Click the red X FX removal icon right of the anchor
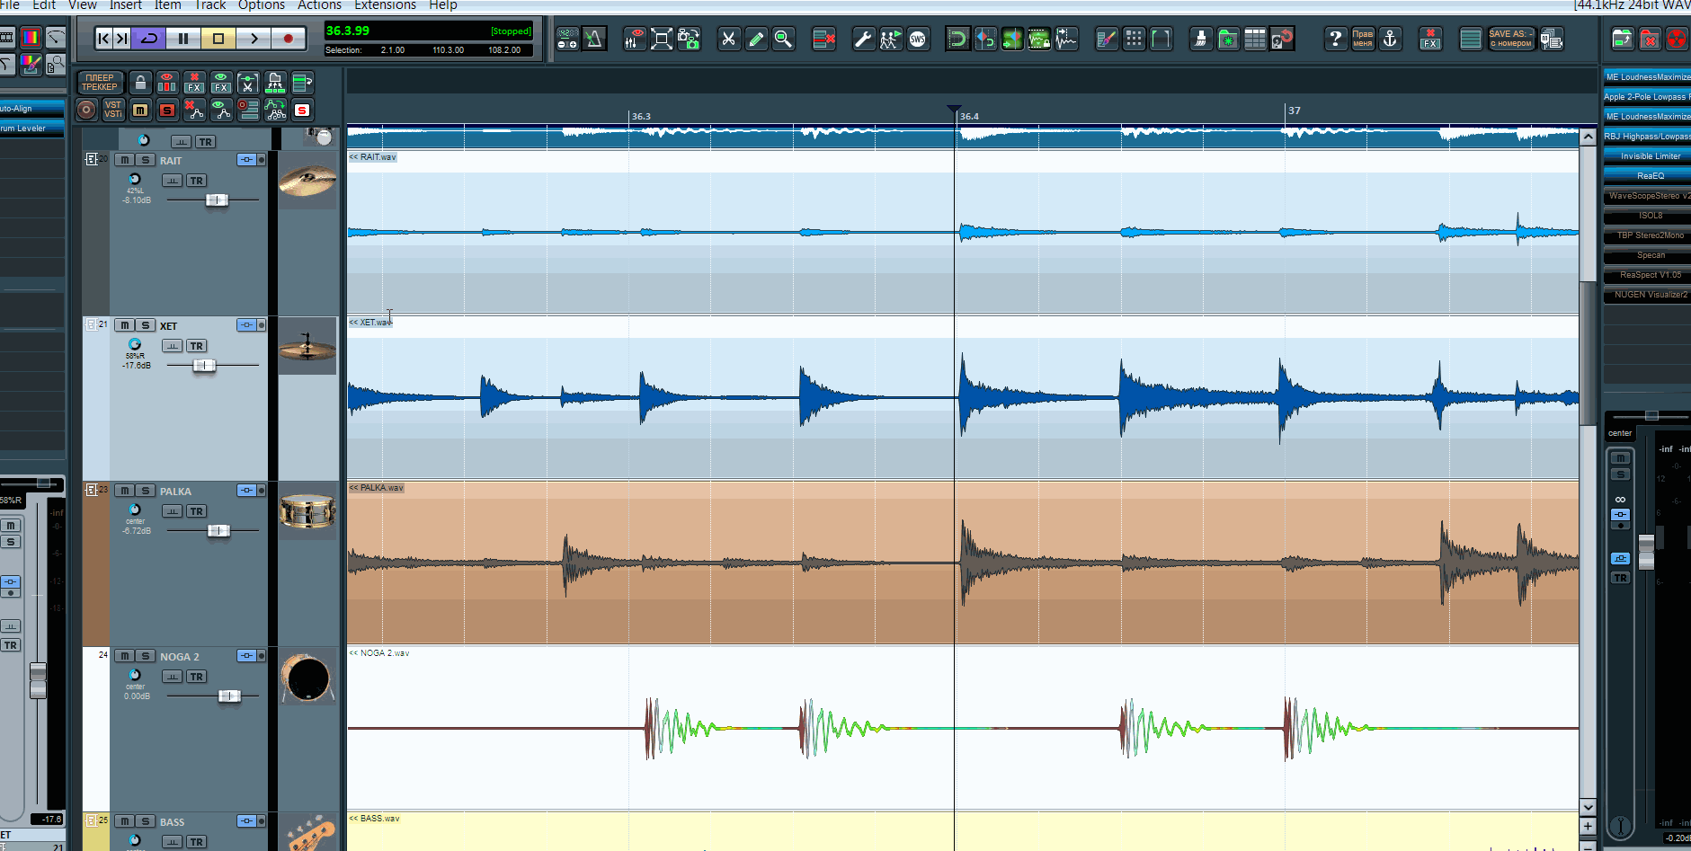 [x=1430, y=39]
